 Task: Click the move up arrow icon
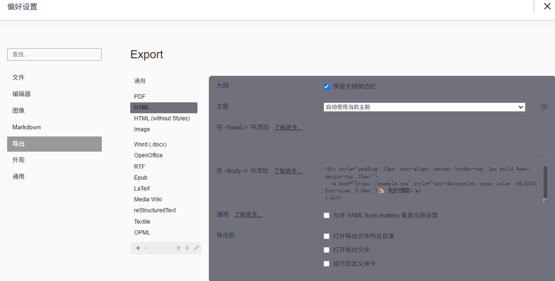[x=179, y=248]
